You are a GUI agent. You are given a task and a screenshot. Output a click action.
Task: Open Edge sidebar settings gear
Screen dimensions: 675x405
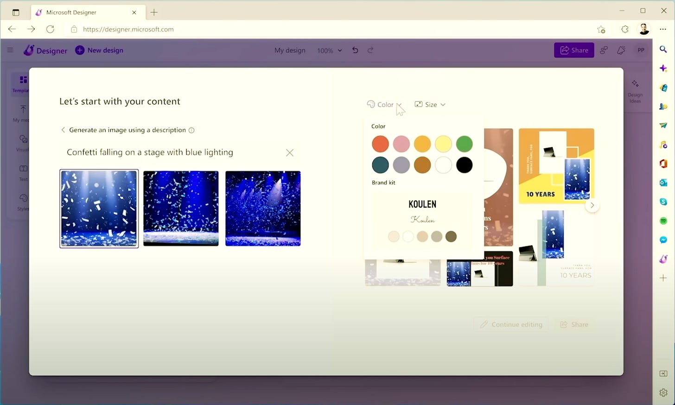pyautogui.click(x=663, y=392)
